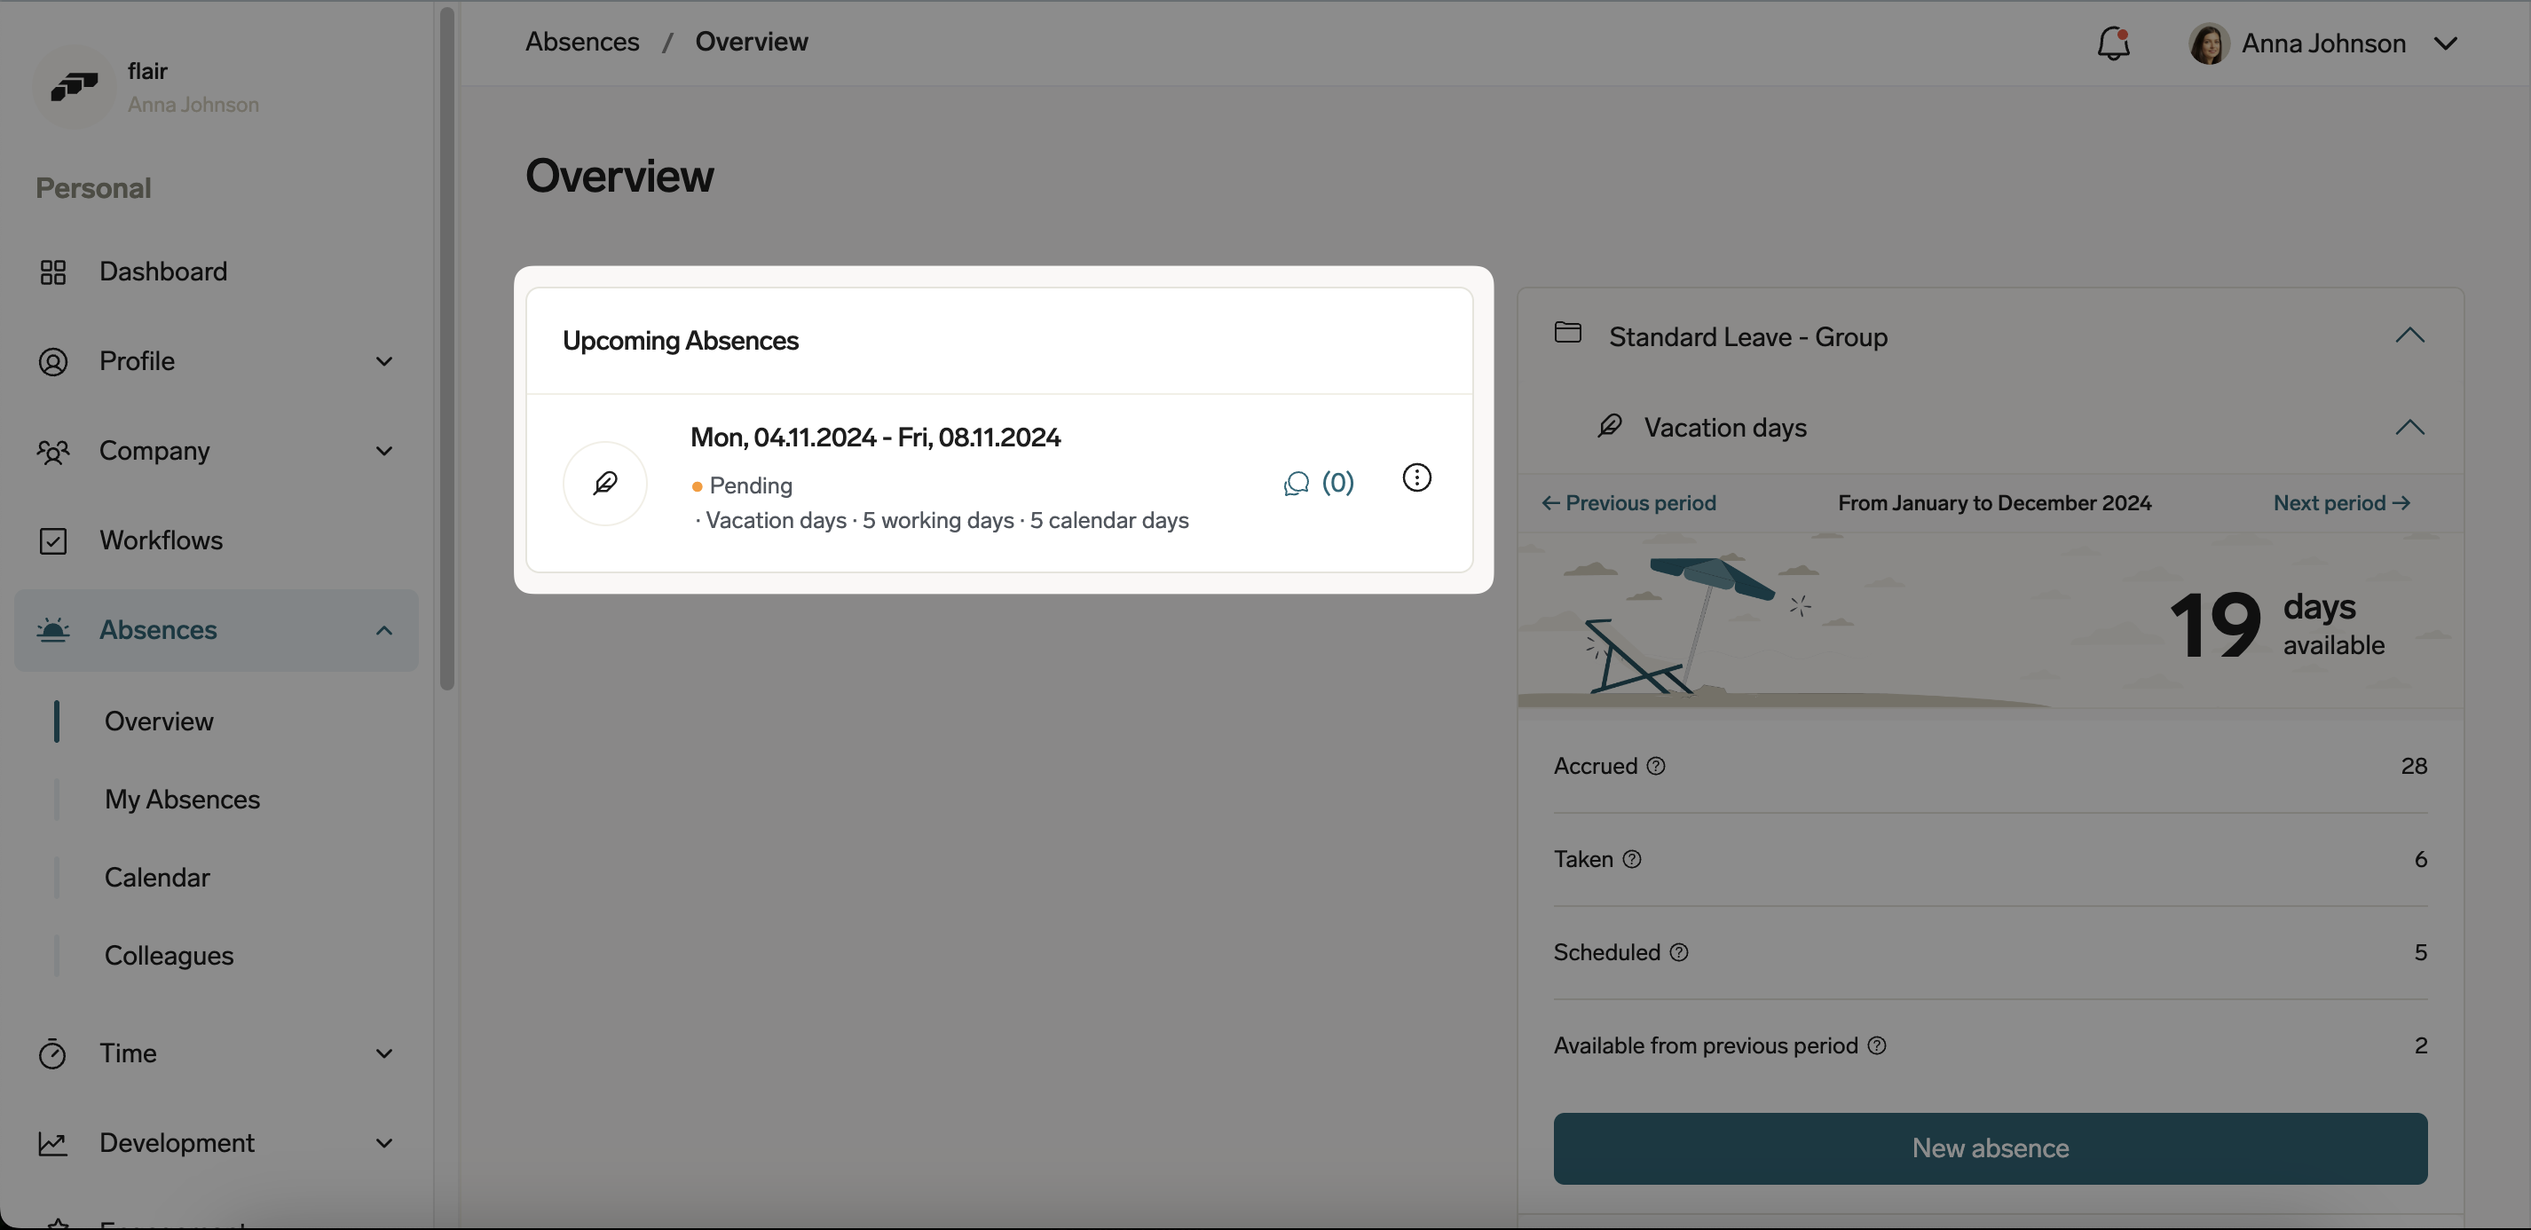Image resolution: width=2531 pixels, height=1230 pixels.
Task: Click the folder icon next to Standard Leave
Action: 1567,334
